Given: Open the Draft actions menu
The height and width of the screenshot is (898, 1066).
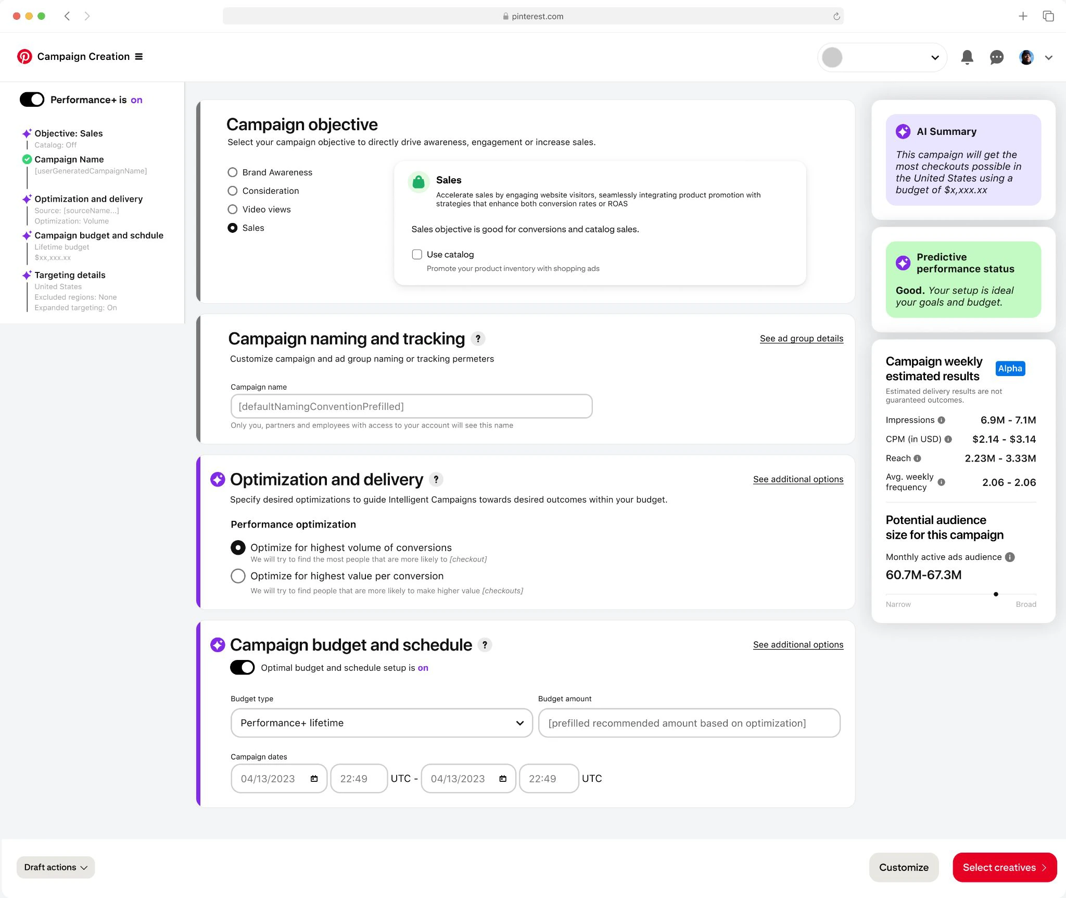Looking at the screenshot, I should click(x=56, y=867).
